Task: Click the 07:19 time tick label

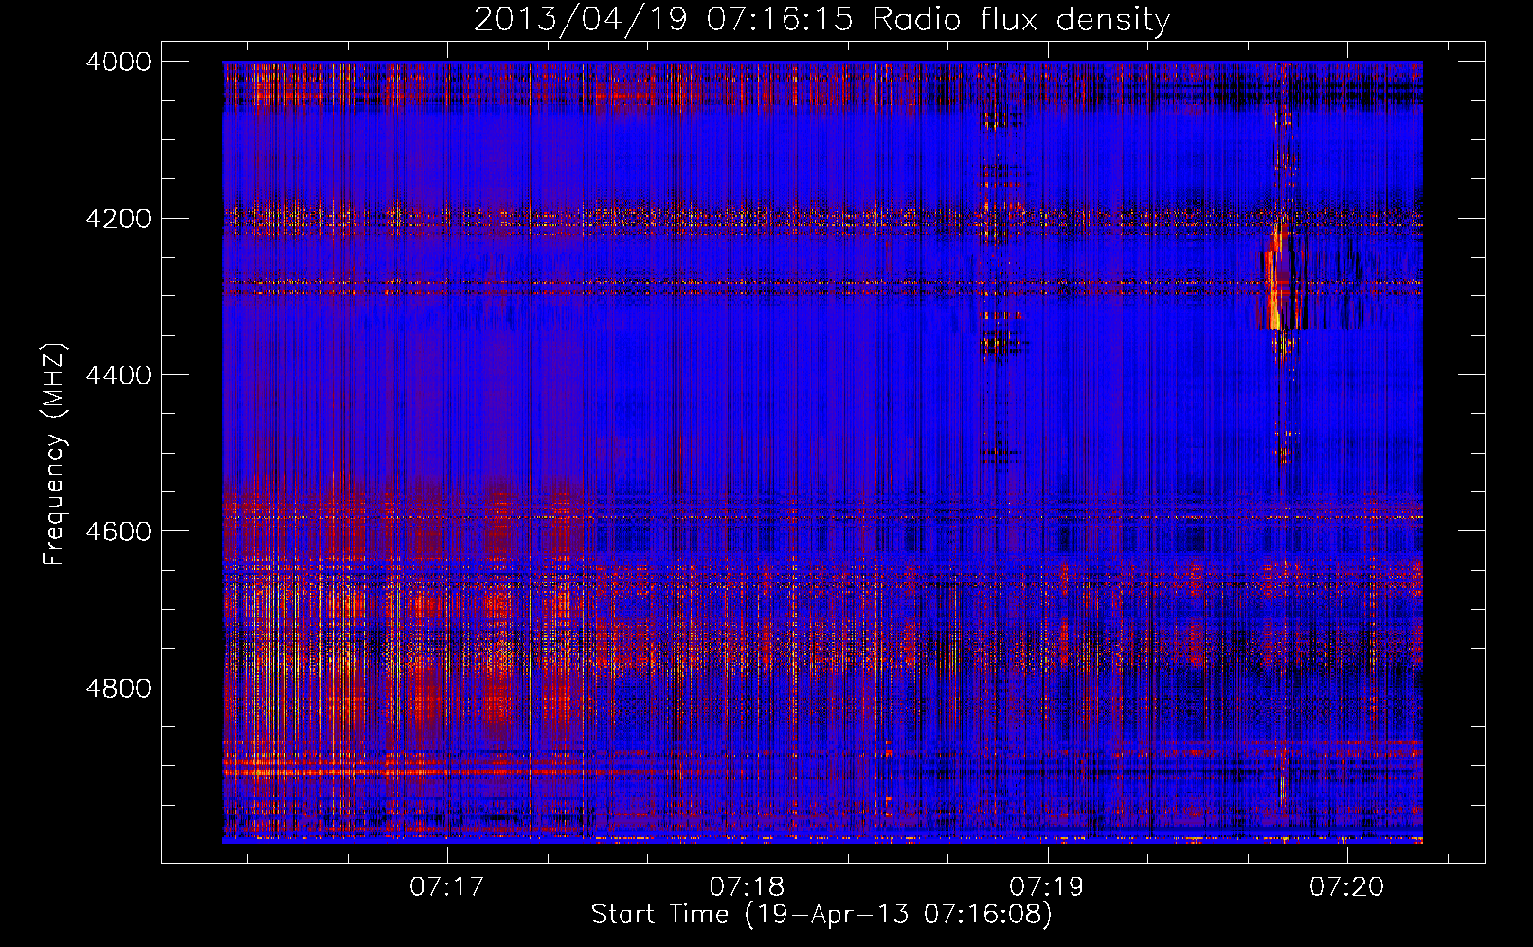Action: (1047, 886)
